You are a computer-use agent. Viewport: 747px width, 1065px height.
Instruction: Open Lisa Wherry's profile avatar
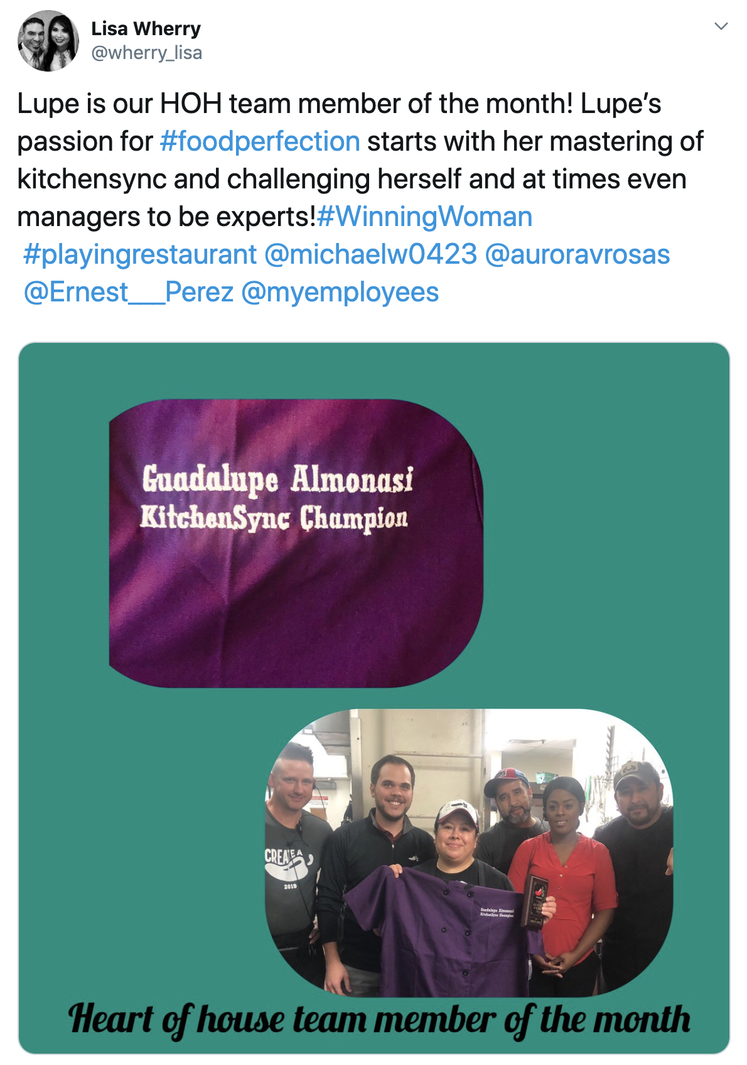coord(48,41)
